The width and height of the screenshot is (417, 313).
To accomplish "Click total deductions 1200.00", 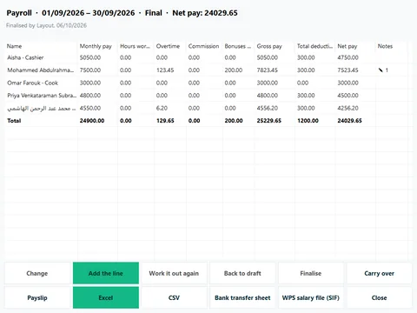I will tap(308, 121).
